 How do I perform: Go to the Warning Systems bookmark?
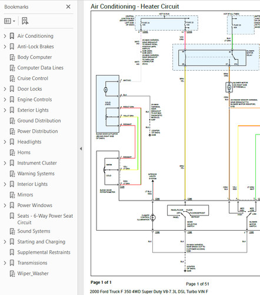[36, 173]
